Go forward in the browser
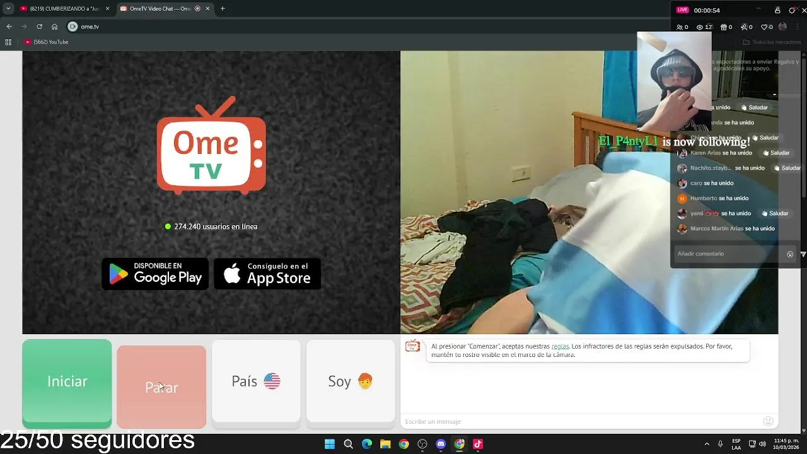807x454 pixels. [24, 26]
